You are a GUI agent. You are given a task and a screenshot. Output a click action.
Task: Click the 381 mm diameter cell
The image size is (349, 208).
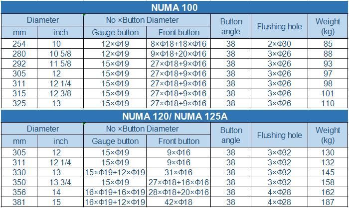19,202
